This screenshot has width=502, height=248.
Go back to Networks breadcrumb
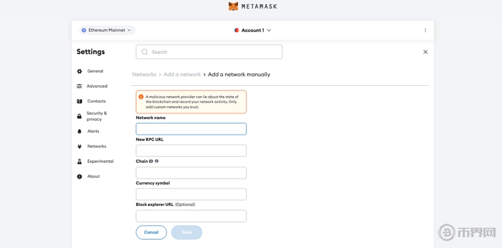[x=144, y=75]
